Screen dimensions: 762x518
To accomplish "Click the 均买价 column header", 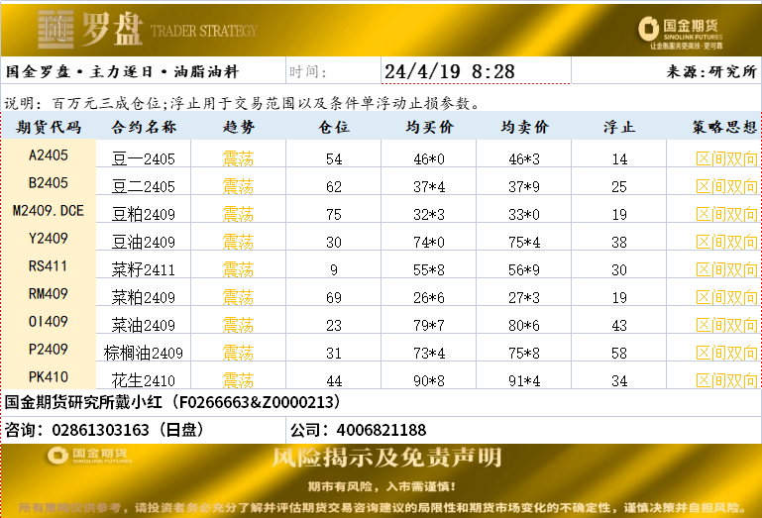I will point(429,127).
